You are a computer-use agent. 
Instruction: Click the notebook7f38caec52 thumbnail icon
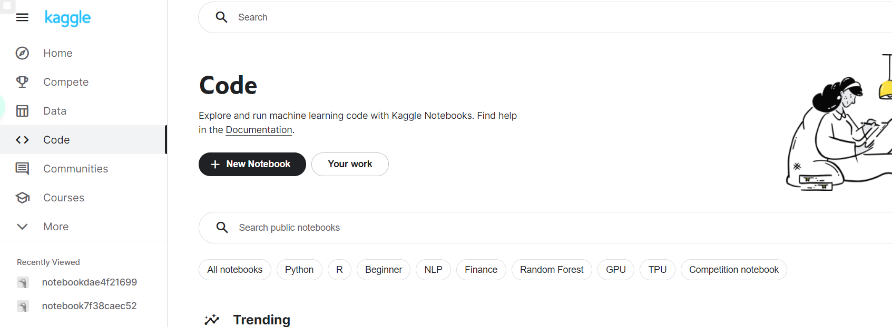pos(23,306)
